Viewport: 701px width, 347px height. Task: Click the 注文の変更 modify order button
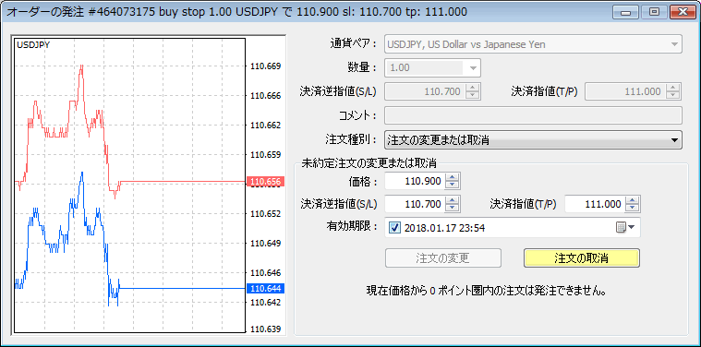(x=443, y=258)
